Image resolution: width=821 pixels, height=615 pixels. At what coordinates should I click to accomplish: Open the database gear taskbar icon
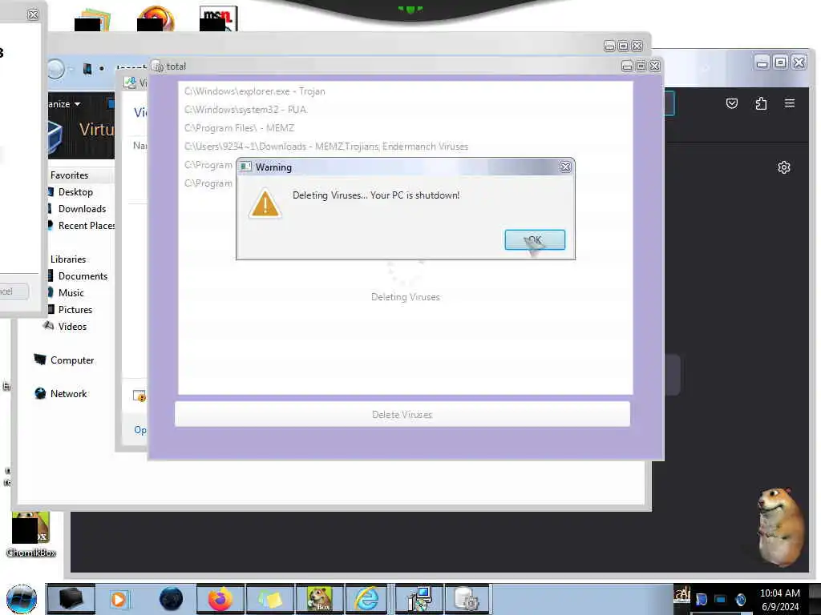click(x=467, y=599)
